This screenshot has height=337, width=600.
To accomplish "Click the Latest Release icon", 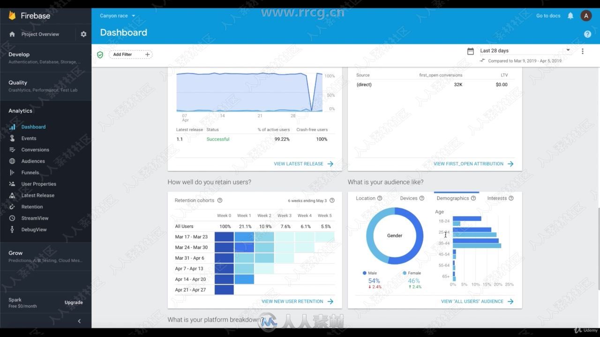I will coord(12,195).
